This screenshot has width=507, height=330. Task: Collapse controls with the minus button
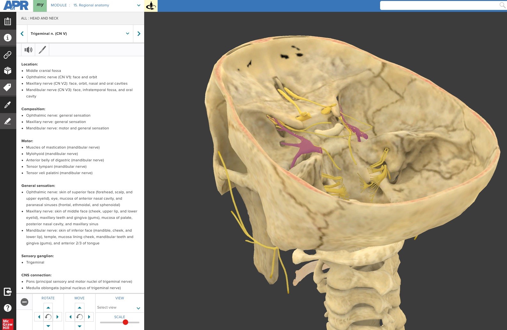25,302
